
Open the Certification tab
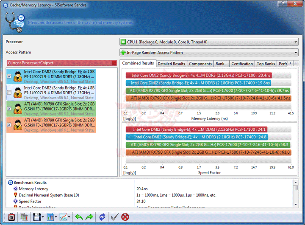pos(242,64)
